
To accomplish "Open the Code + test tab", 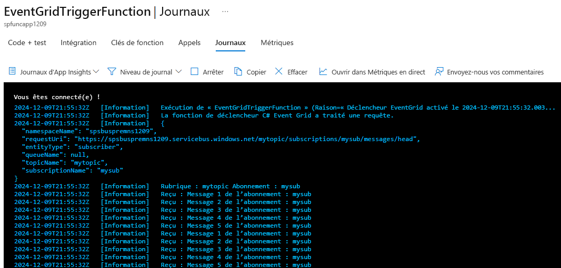I will click(x=27, y=43).
